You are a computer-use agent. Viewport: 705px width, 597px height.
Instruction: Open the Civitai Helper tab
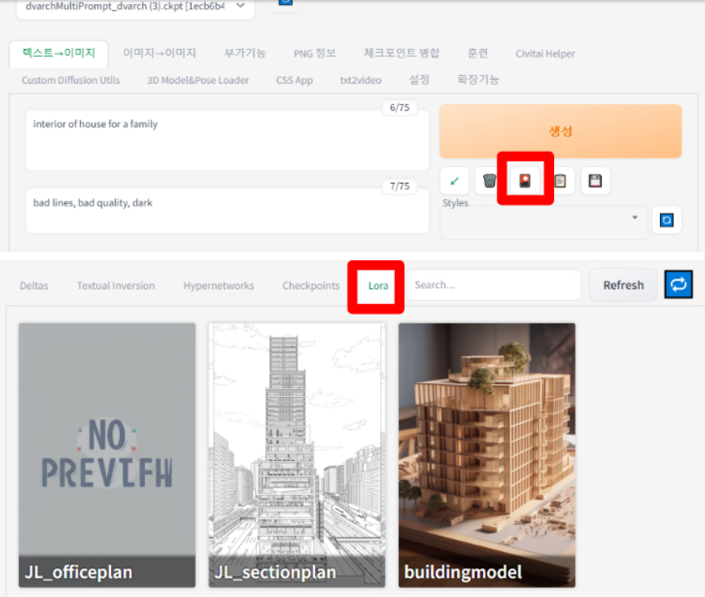coord(545,53)
